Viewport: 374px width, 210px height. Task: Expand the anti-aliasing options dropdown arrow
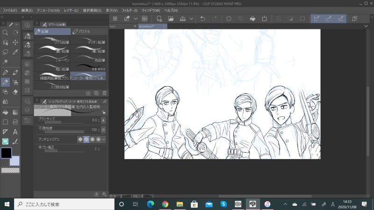tap(104, 139)
